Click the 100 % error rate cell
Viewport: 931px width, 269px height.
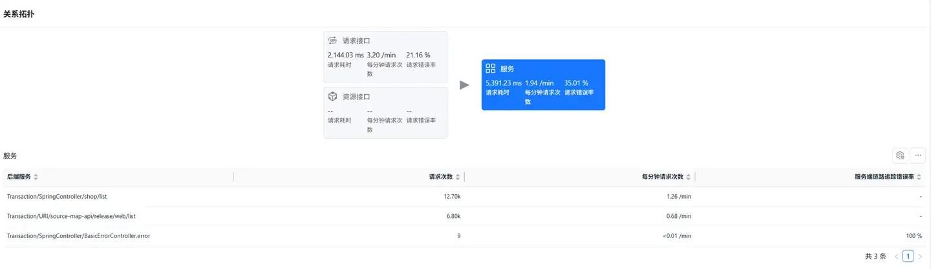[x=914, y=236]
